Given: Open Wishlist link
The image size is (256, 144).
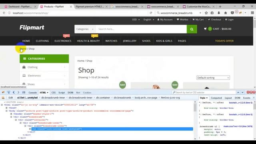Looking at the screenshot, I should click(182, 20).
